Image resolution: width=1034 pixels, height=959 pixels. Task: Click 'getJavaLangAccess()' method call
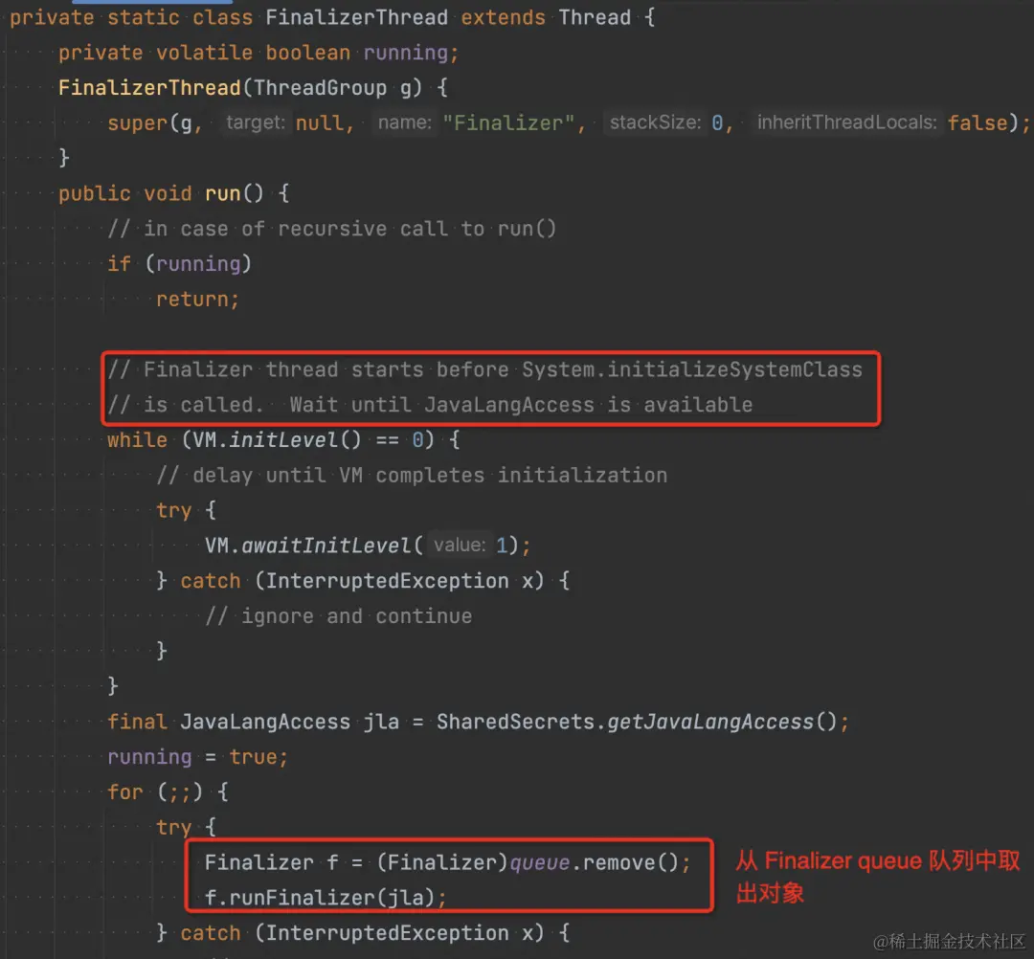pos(722,722)
